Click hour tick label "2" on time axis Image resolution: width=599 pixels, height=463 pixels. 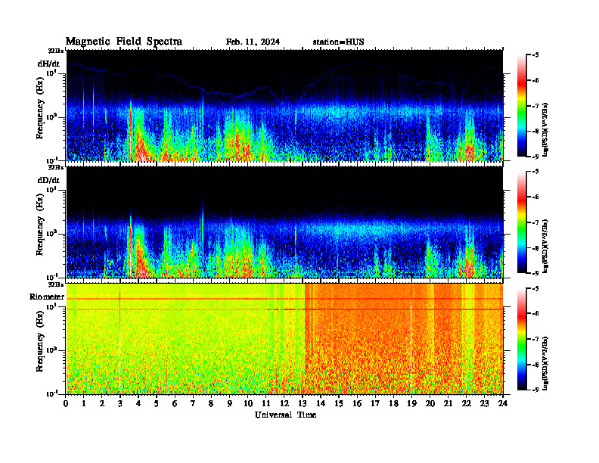[x=101, y=404]
